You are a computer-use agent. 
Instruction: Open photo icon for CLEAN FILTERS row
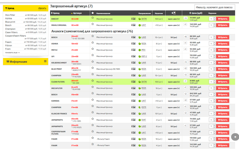pos(134,82)
